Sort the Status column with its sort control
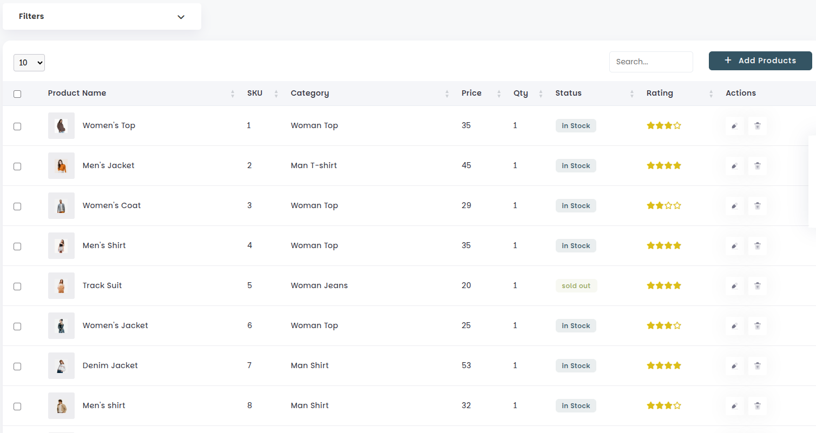The height and width of the screenshot is (433, 816). (631, 93)
